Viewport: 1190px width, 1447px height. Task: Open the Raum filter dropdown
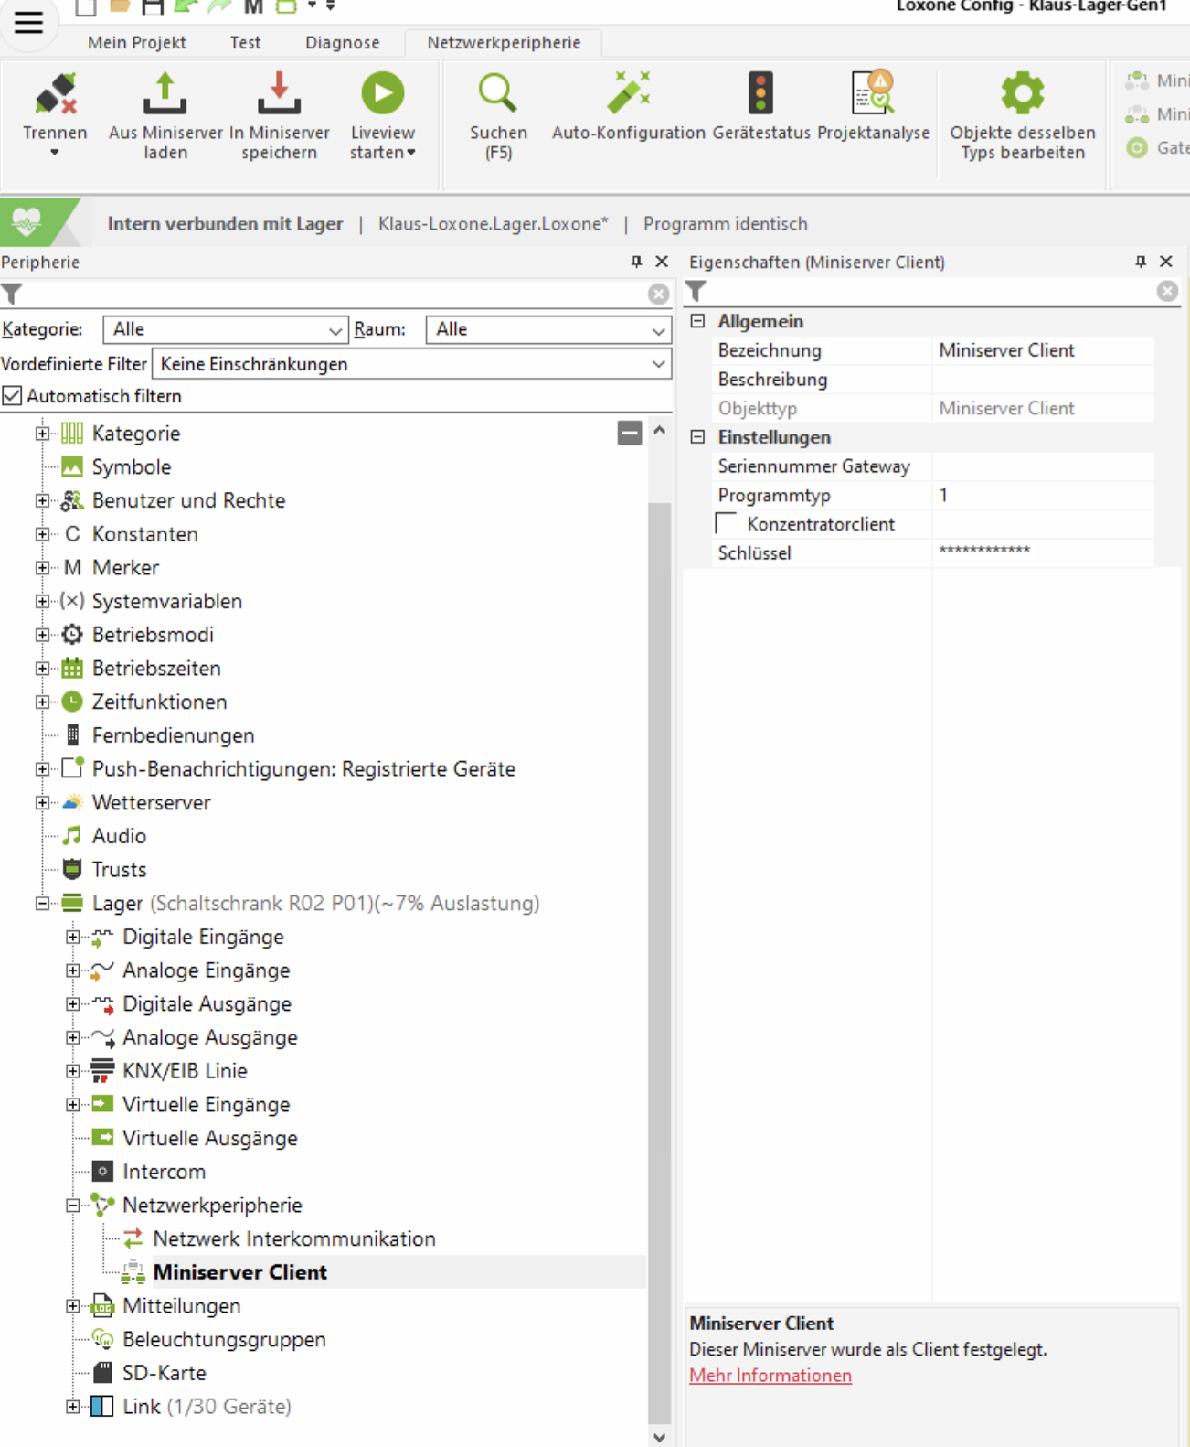548,329
